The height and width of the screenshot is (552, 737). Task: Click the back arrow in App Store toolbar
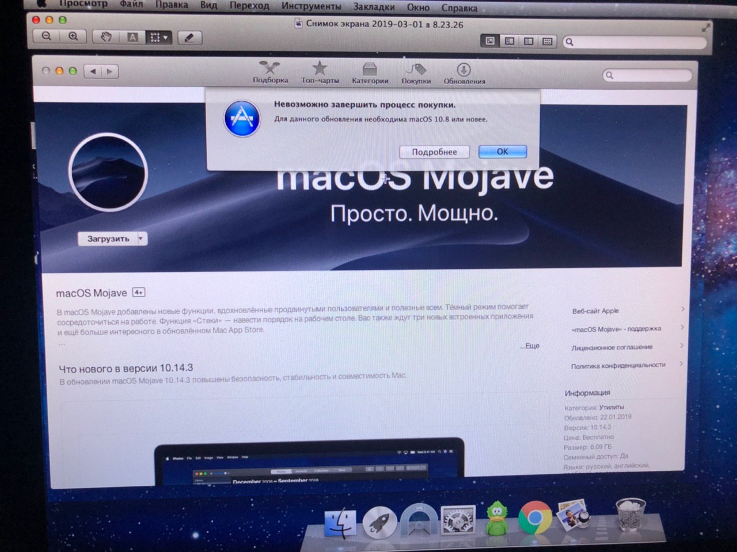pos(93,71)
